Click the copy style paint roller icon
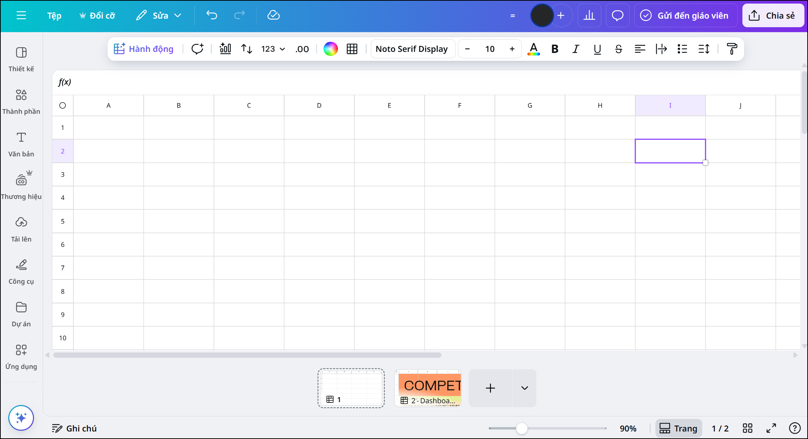Image resolution: width=808 pixels, height=439 pixels. (x=732, y=49)
